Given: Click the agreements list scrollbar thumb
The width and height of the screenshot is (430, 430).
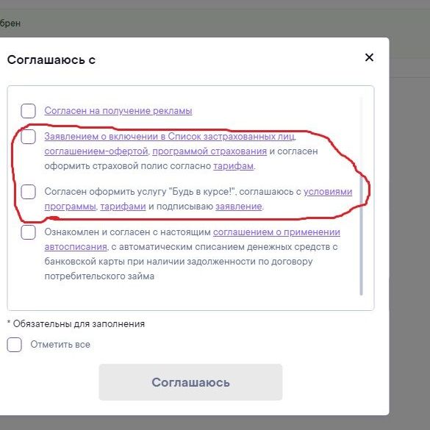Looking at the screenshot, I should (361, 235).
